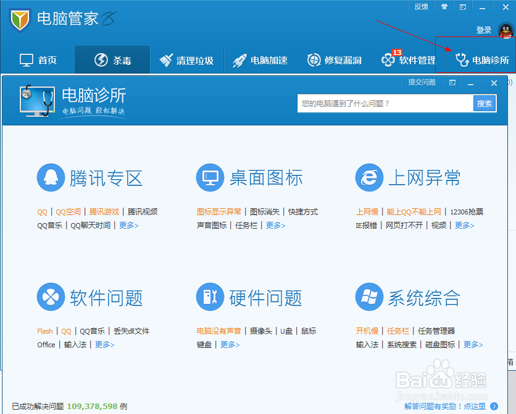Click the 桌面图标 monitor icon

210,177
